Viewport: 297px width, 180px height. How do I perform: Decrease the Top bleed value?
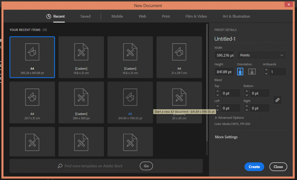pos(218,95)
